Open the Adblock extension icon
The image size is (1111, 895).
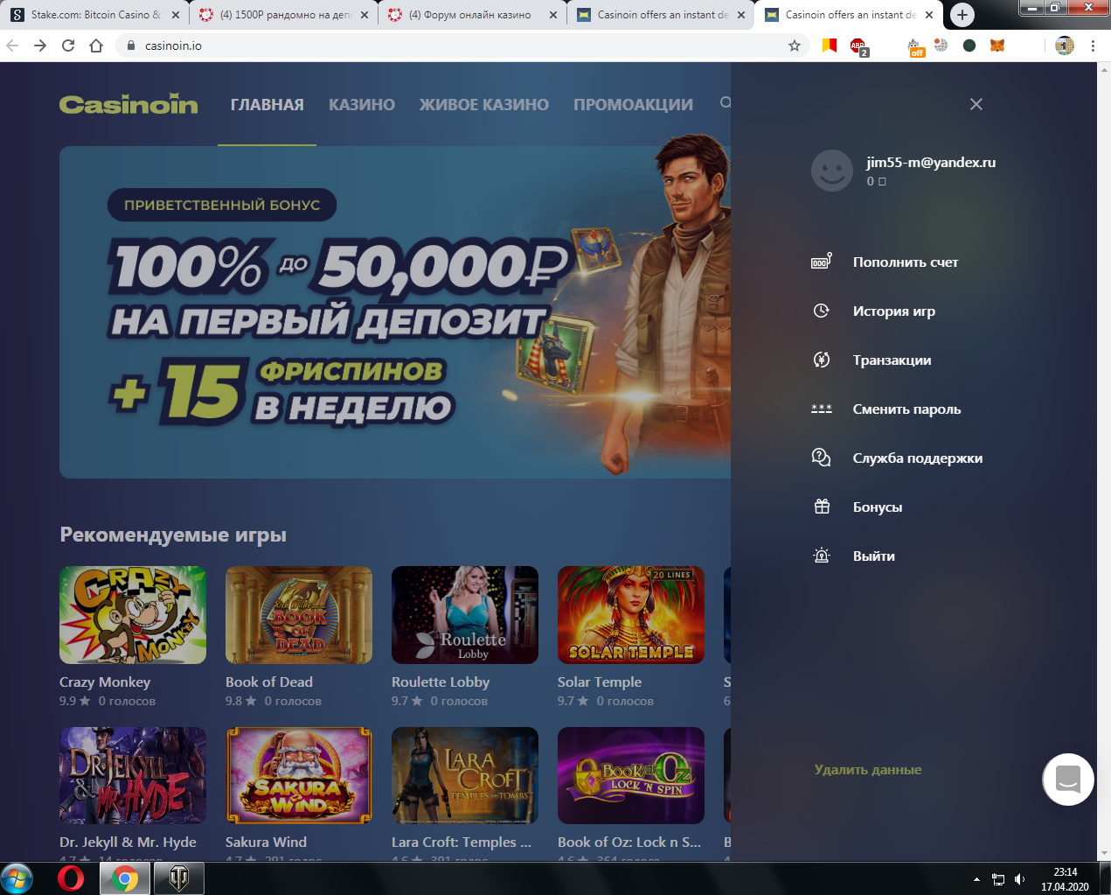tap(858, 46)
